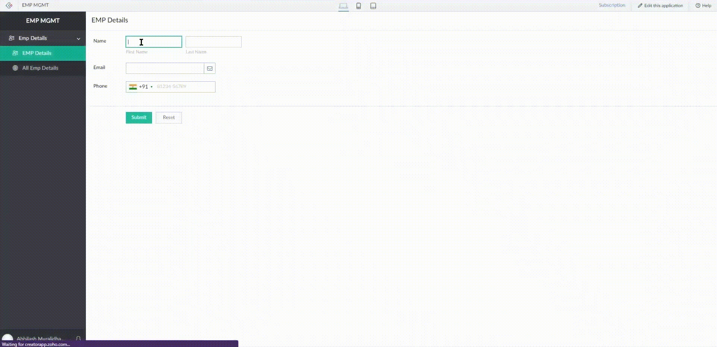Click the Email text field

[165, 68]
